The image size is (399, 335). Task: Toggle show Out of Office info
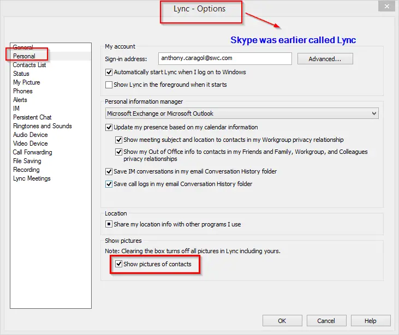click(x=118, y=152)
